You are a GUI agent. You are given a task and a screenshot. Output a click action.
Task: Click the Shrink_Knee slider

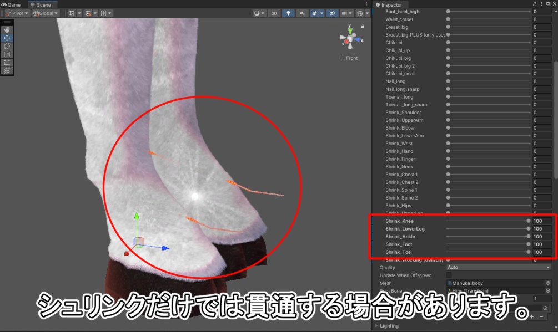pos(488,221)
